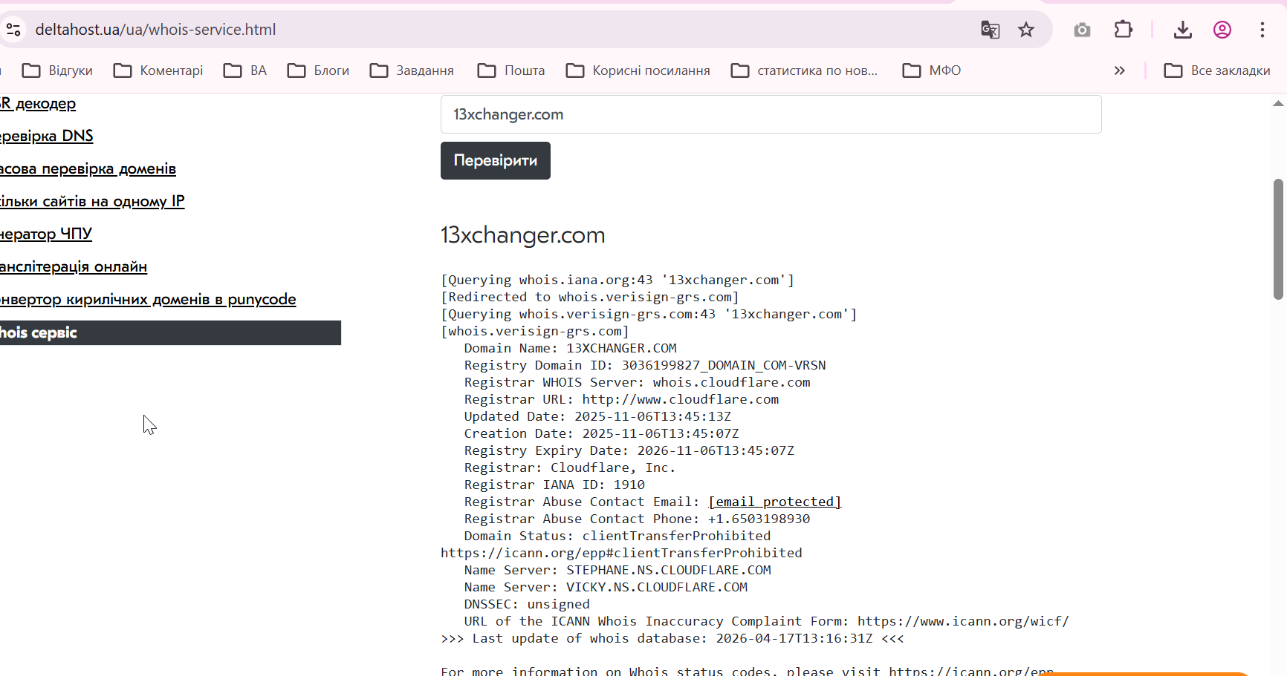The height and width of the screenshot is (676, 1287).
Task: Click the Redirected to whois.verisign-grs.com line
Action: click(590, 297)
